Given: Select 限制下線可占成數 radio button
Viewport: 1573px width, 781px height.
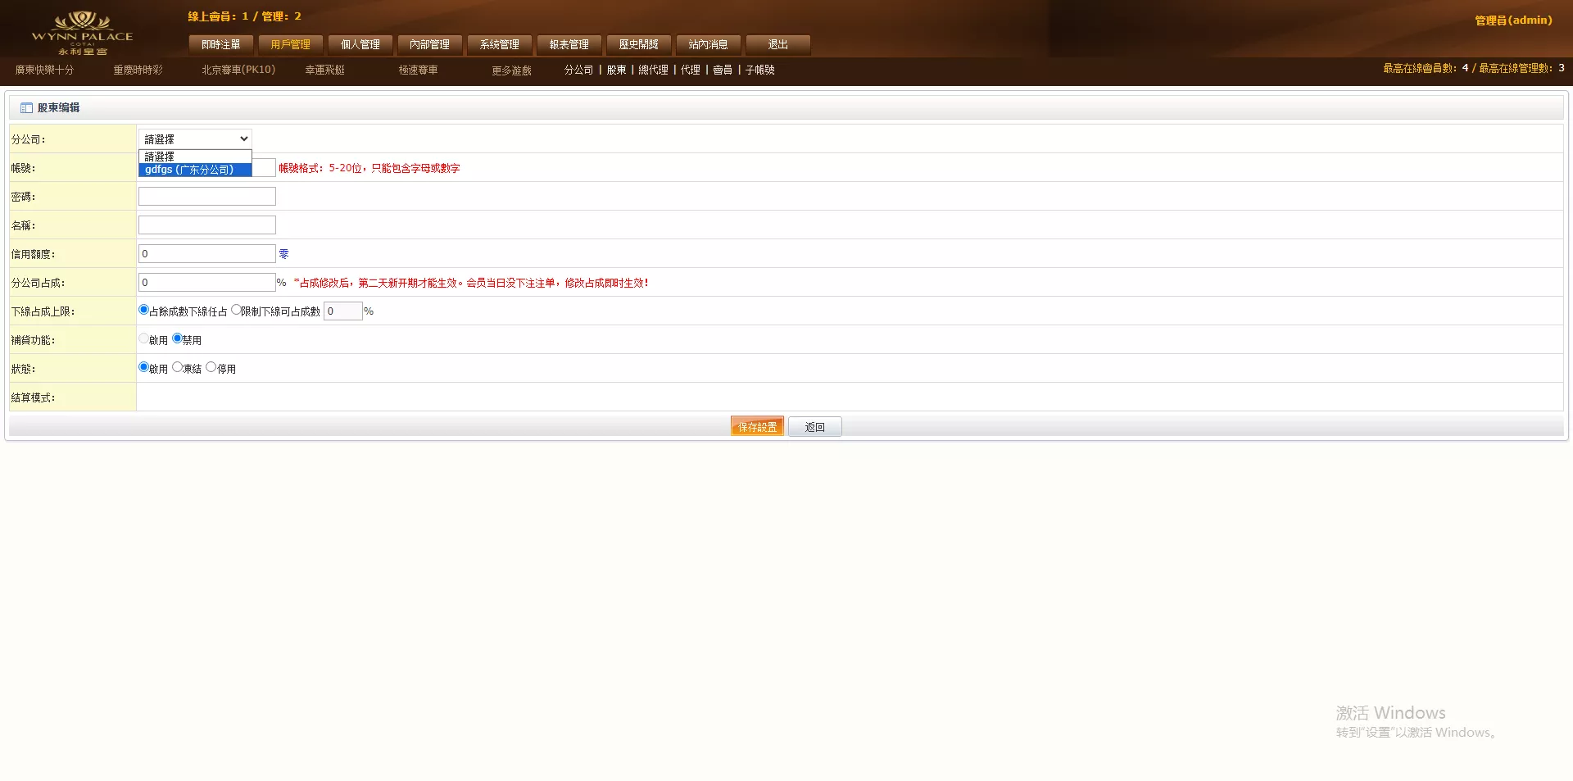Looking at the screenshot, I should coord(236,310).
